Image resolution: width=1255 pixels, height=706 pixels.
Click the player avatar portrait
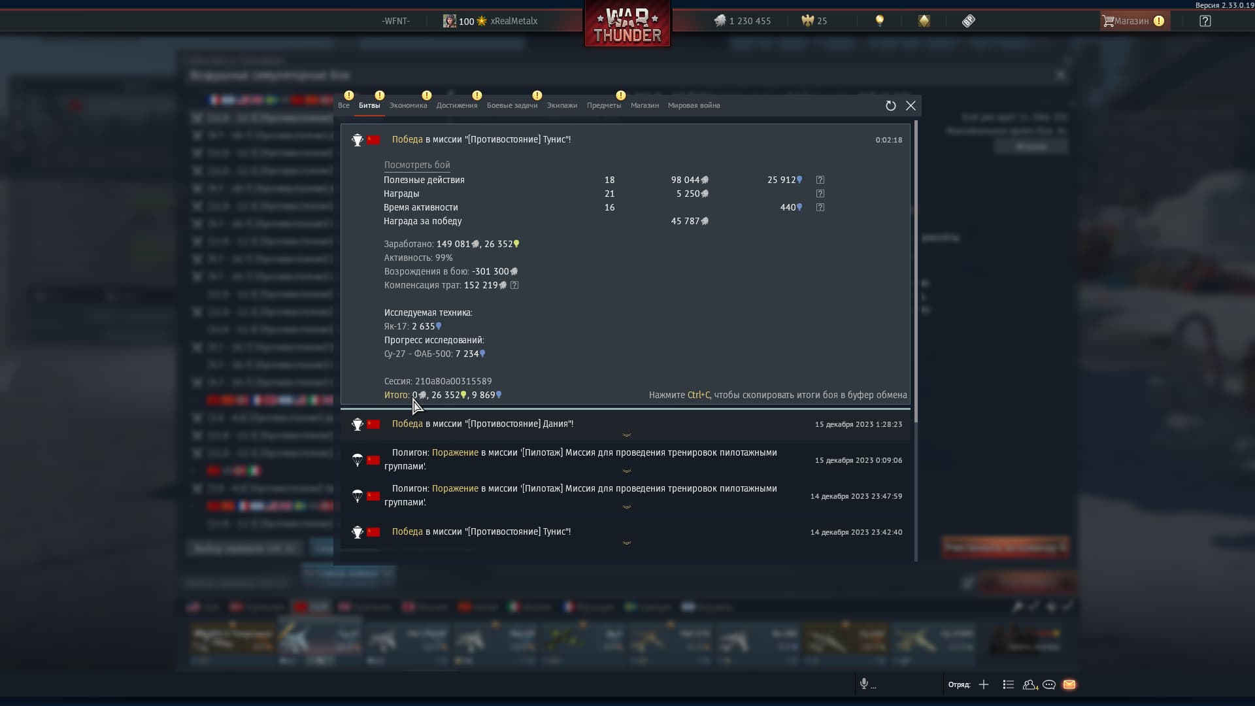tap(450, 21)
